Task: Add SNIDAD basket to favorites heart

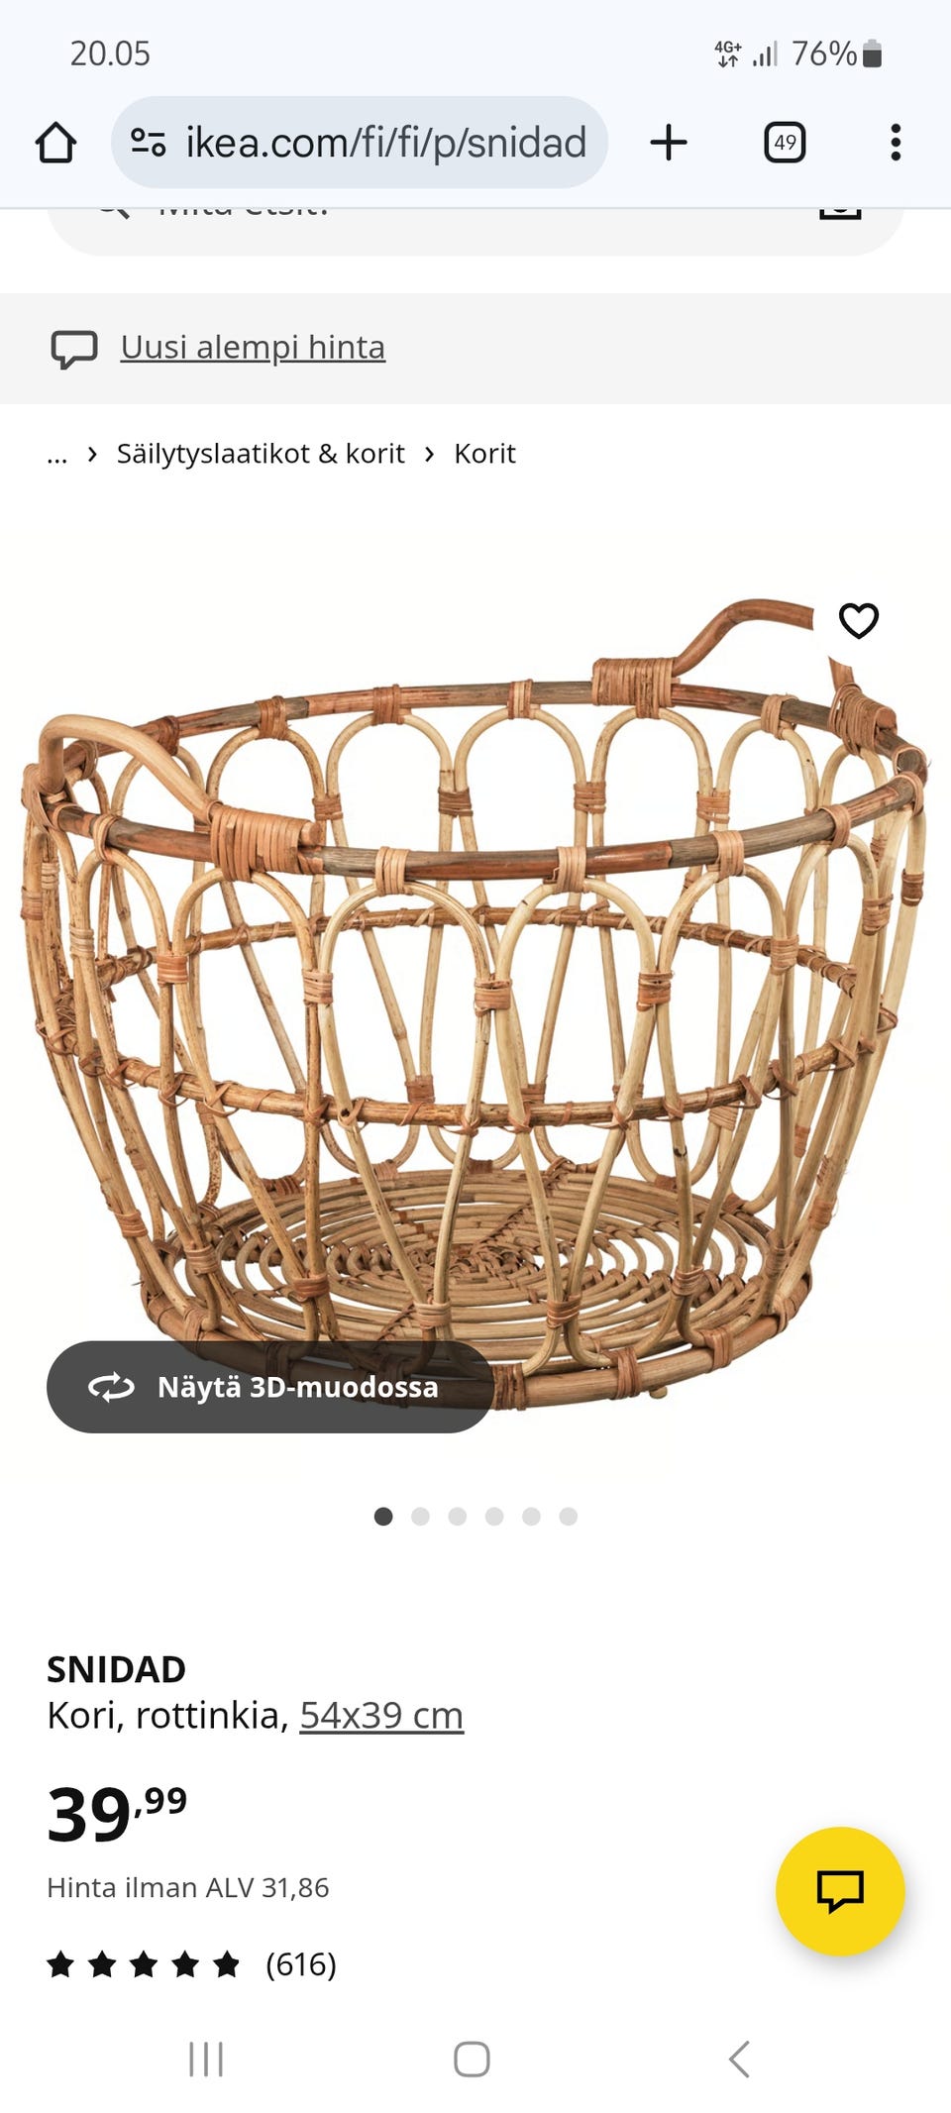Action: [x=859, y=621]
